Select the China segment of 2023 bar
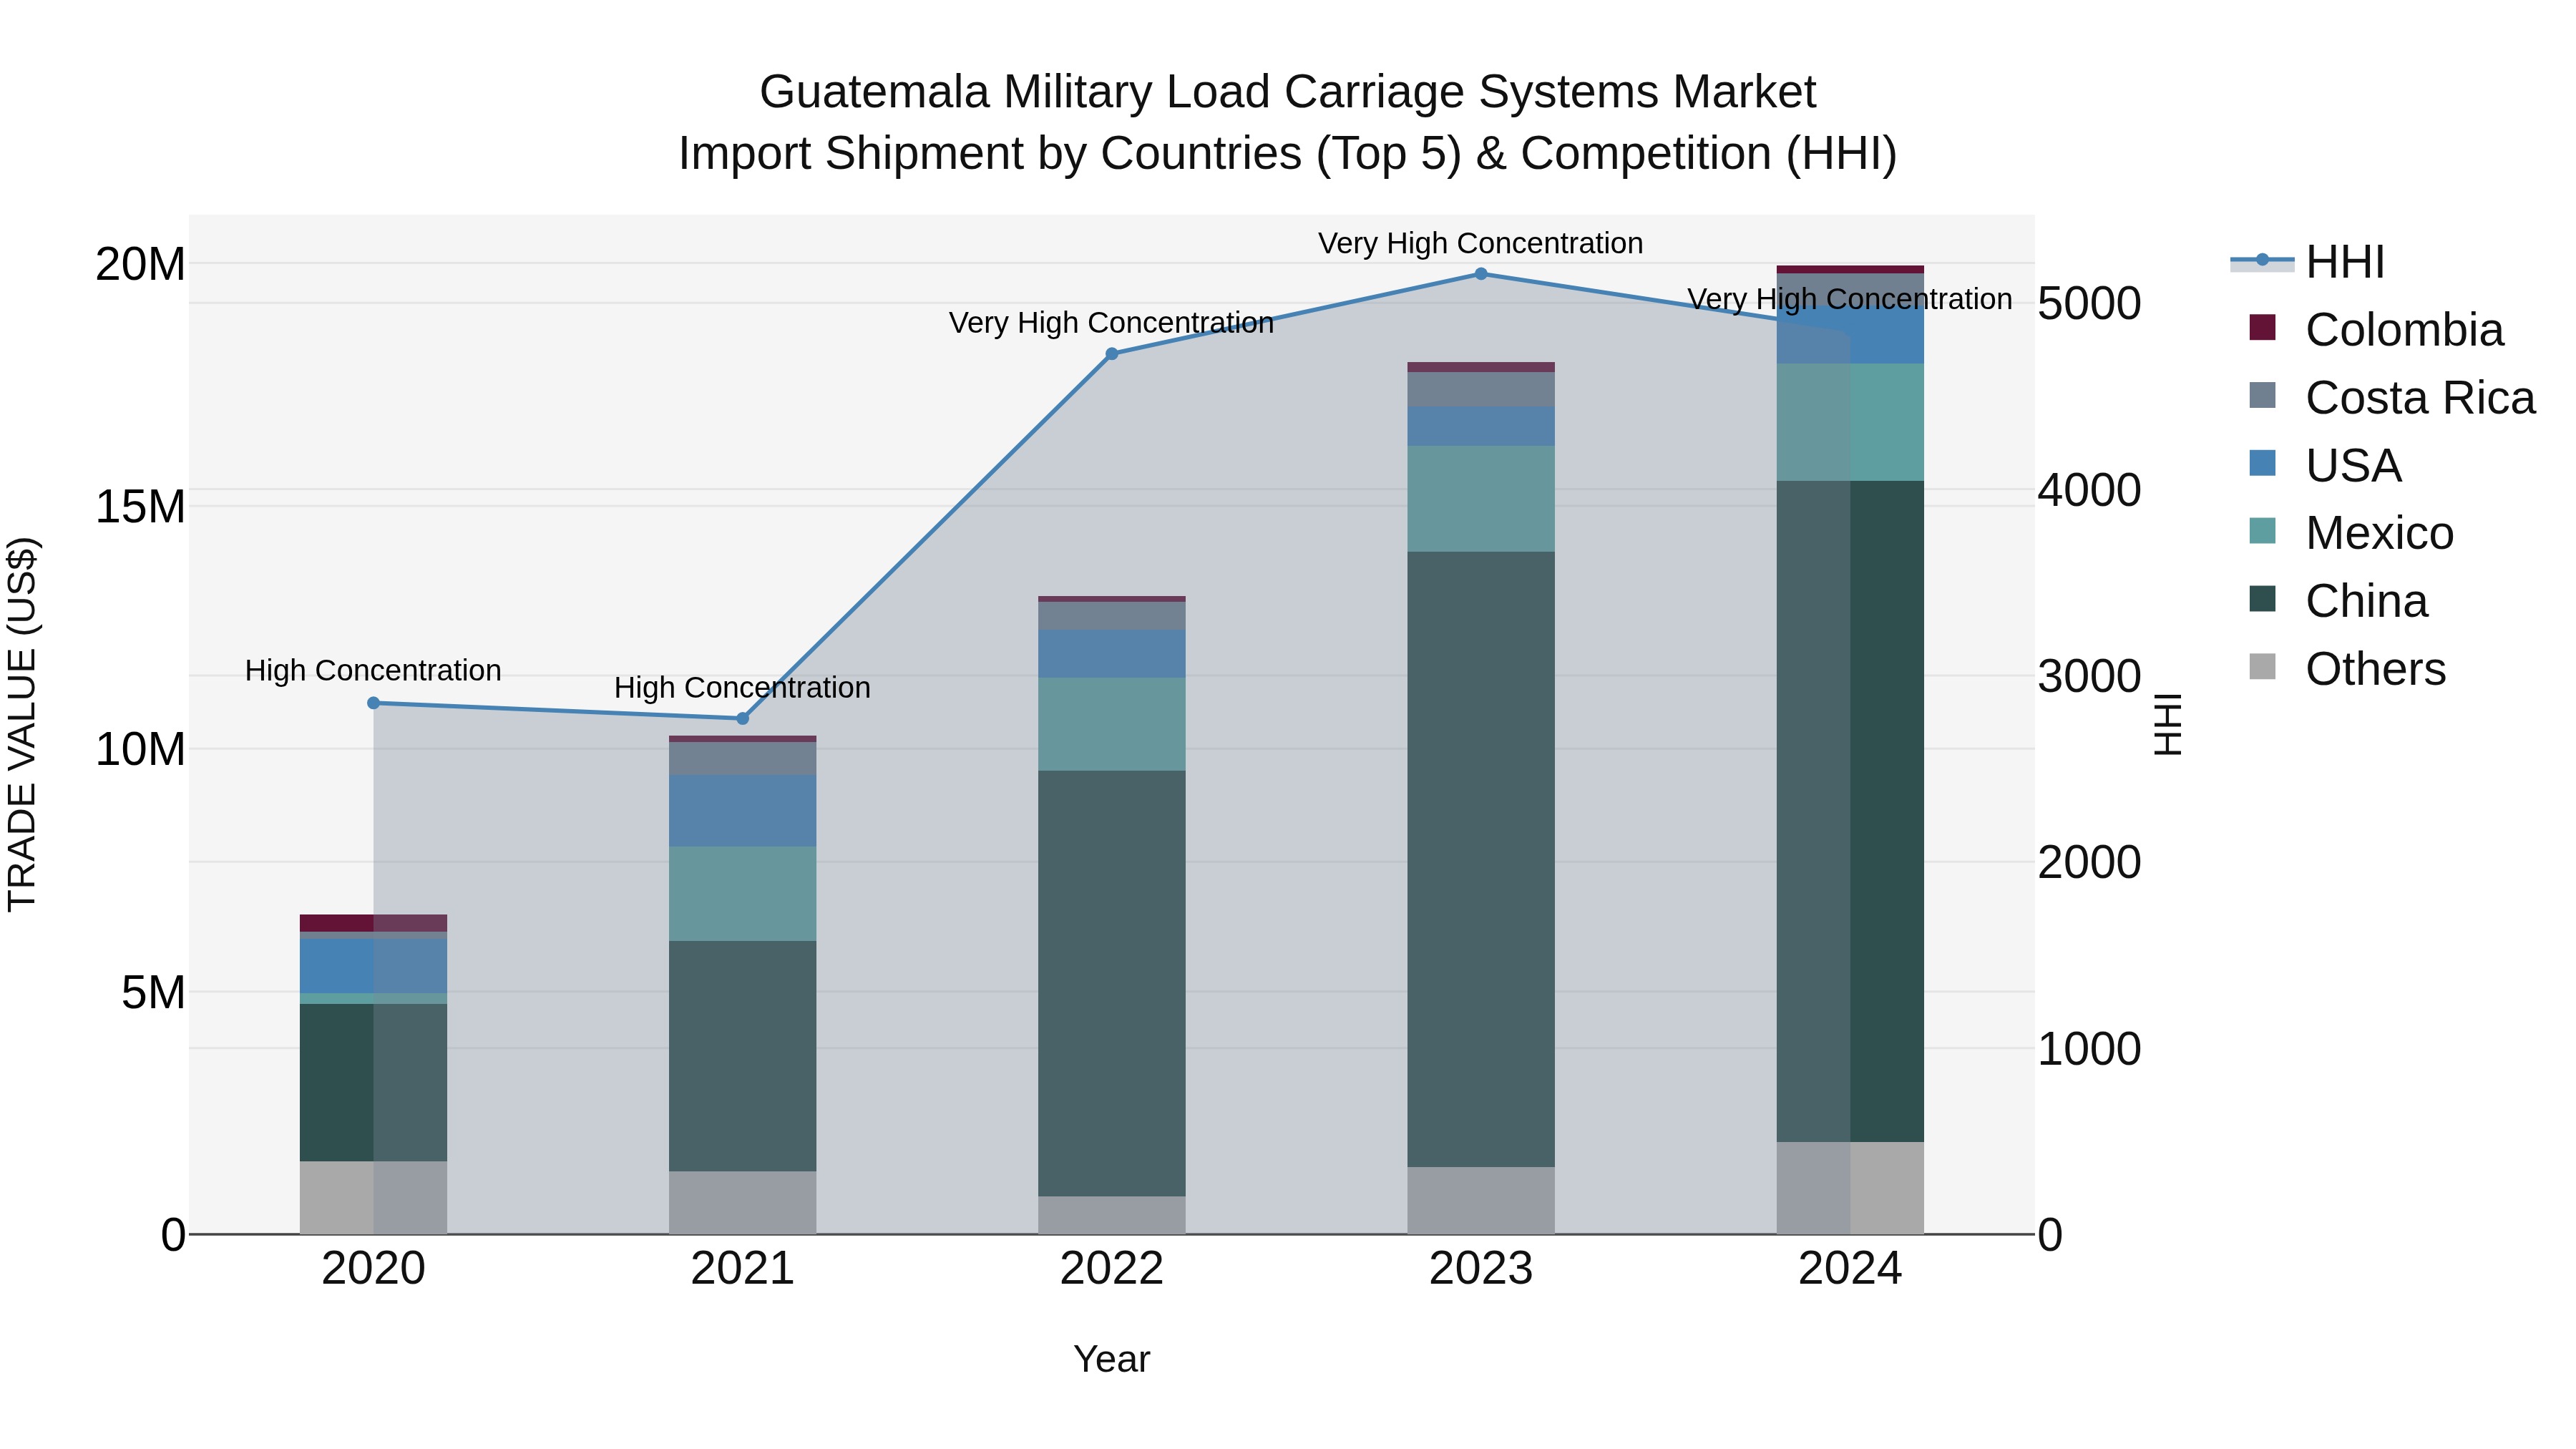 tap(1481, 859)
